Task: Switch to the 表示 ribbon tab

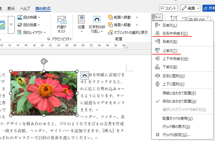Action: pos(11,8)
